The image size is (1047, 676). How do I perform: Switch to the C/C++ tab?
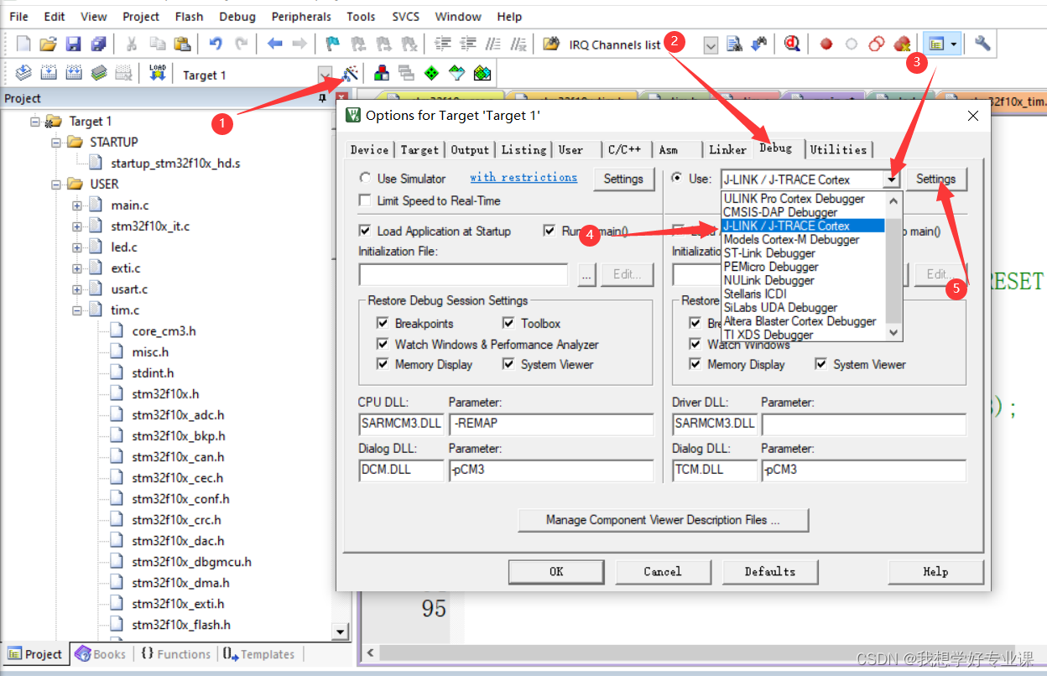625,149
